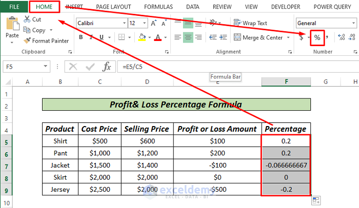Select the column F header
The width and height of the screenshot is (359, 208).
286,81
